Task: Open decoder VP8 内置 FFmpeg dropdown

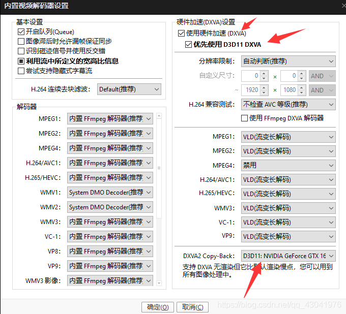Action: coord(110,251)
